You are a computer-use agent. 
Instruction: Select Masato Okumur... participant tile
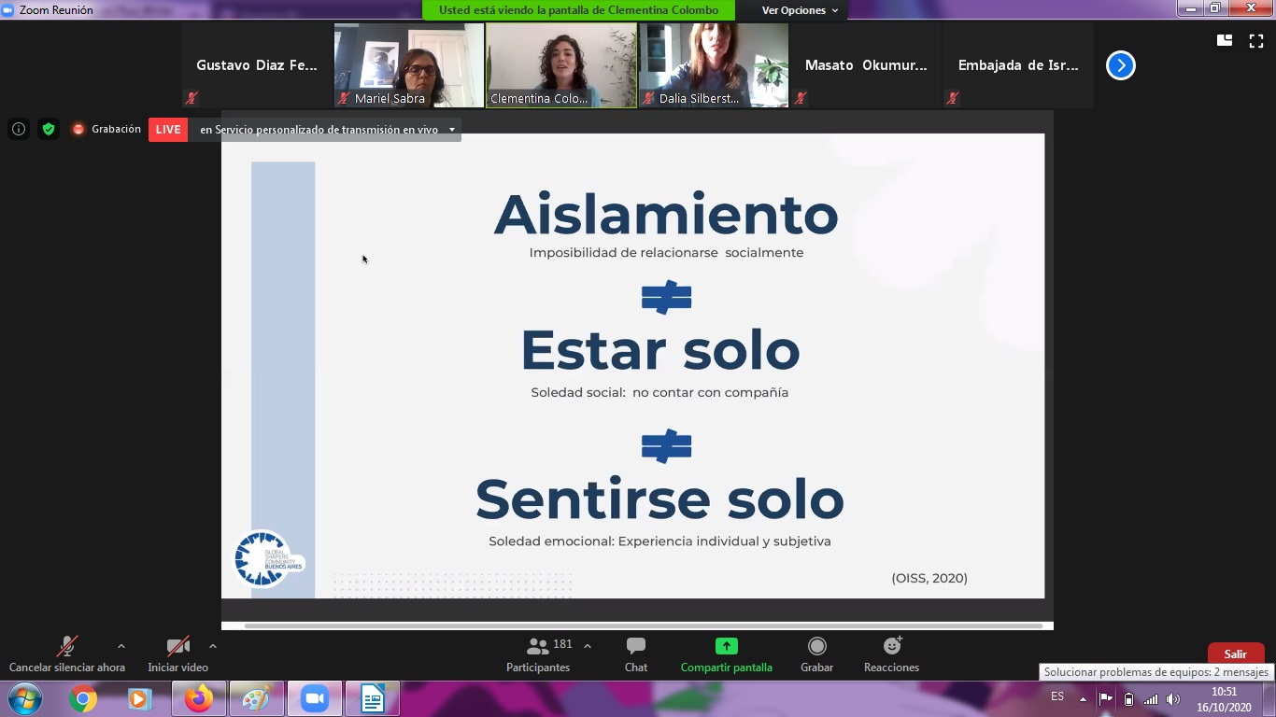pos(866,65)
